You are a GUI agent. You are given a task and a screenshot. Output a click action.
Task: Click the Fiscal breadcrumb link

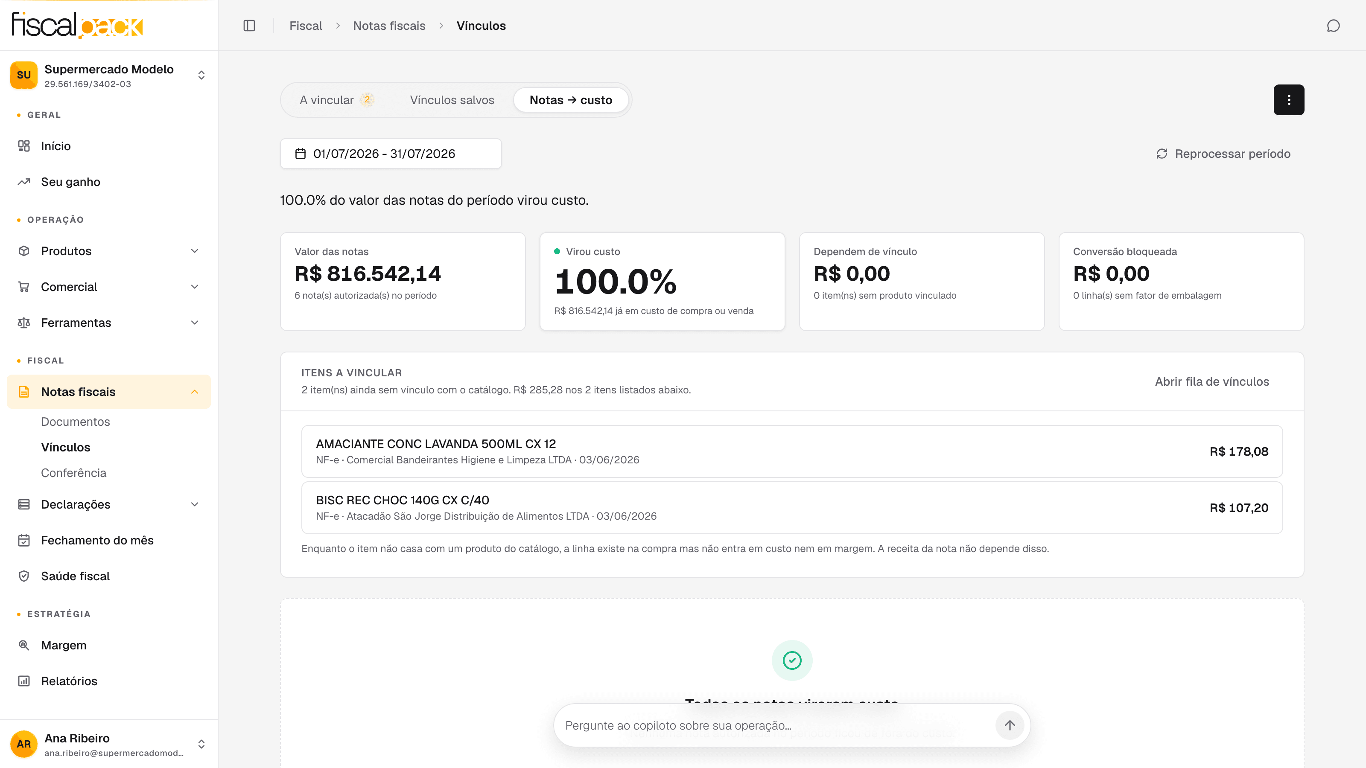306,26
